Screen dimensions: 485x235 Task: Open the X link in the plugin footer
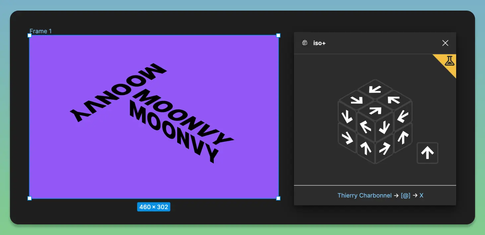421,196
